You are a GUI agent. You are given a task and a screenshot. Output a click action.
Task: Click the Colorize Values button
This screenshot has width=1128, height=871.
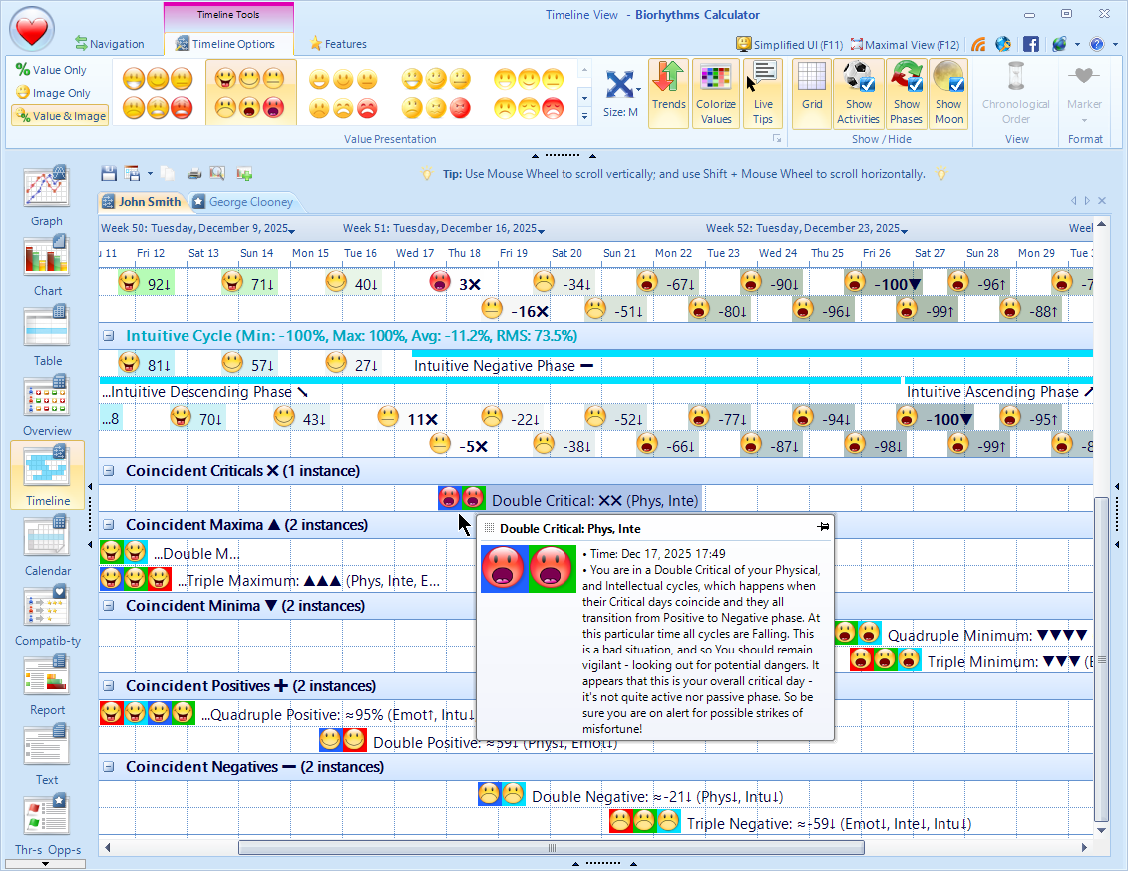[x=715, y=92]
